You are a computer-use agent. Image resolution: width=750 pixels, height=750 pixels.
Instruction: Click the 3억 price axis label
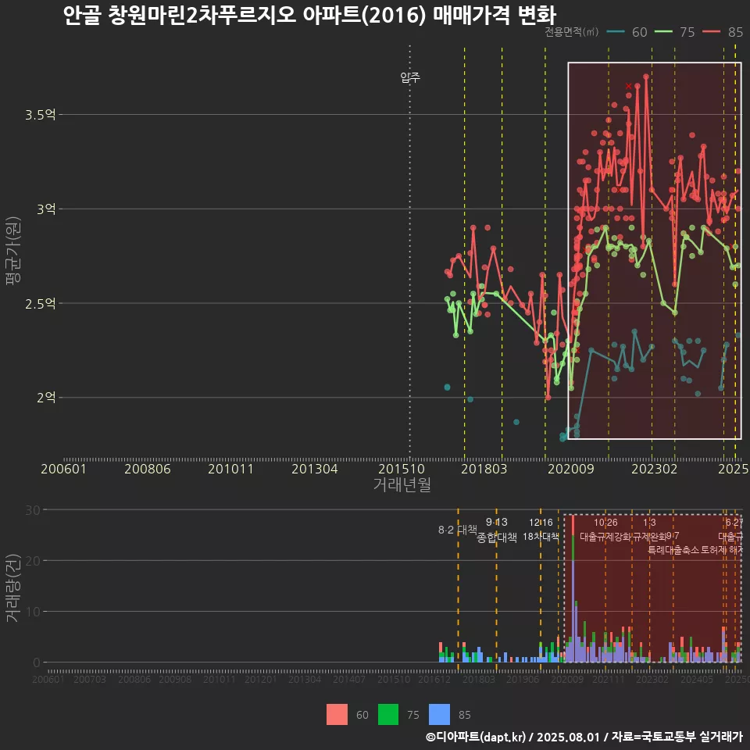click(46, 209)
